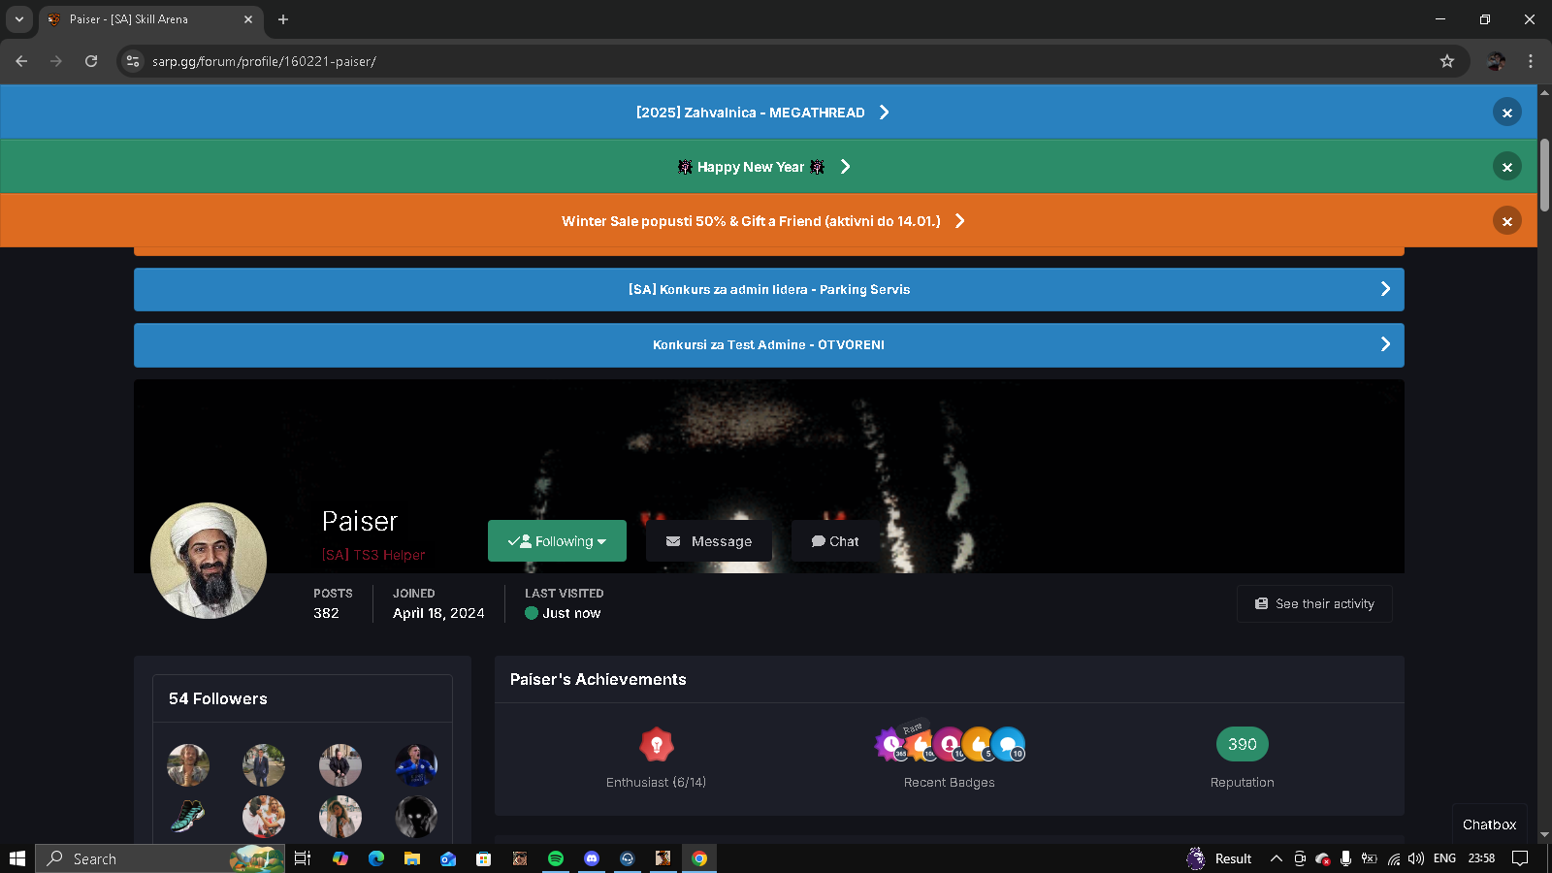Image resolution: width=1552 pixels, height=873 pixels.
Task: Dismiss the Zahvalnica MEGATHREAD announcement
Action: (x=1506, y=113)
